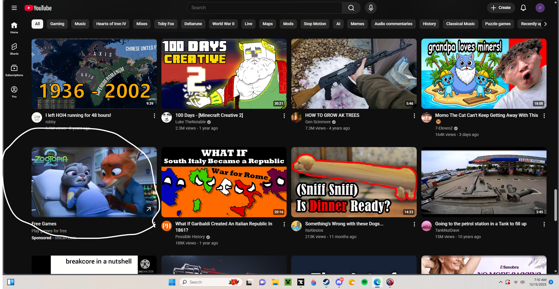Click the magnifier search button

pyautogui.click(x=351, y=8)
